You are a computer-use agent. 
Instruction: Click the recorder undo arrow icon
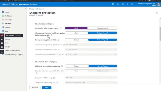pyautogui.click(x=2, y=39)
